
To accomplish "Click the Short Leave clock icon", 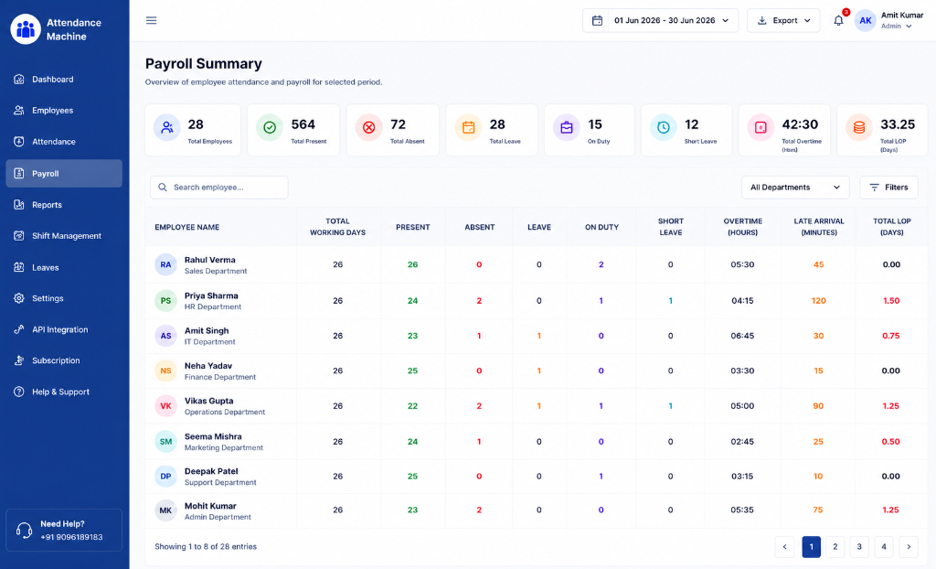I will [664, 127].
